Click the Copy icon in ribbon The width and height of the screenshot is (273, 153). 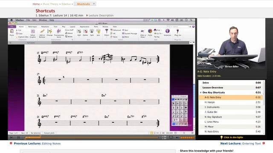click(17, 34)
